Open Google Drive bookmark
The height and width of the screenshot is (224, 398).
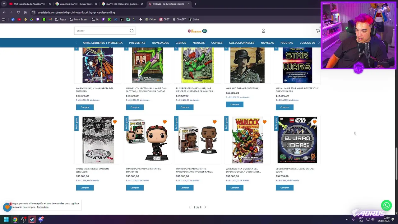pos(32,19)
